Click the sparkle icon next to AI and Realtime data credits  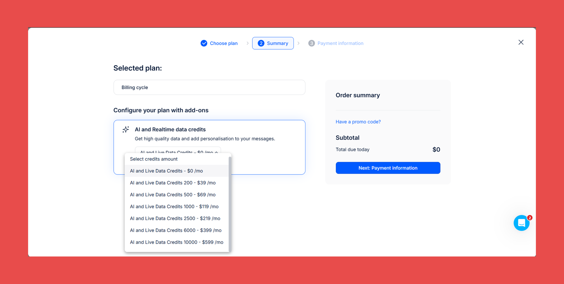point(126,129)
